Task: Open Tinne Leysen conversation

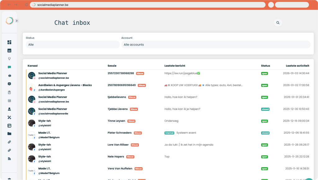Action: pyautogui.click(x=117, y=121)
